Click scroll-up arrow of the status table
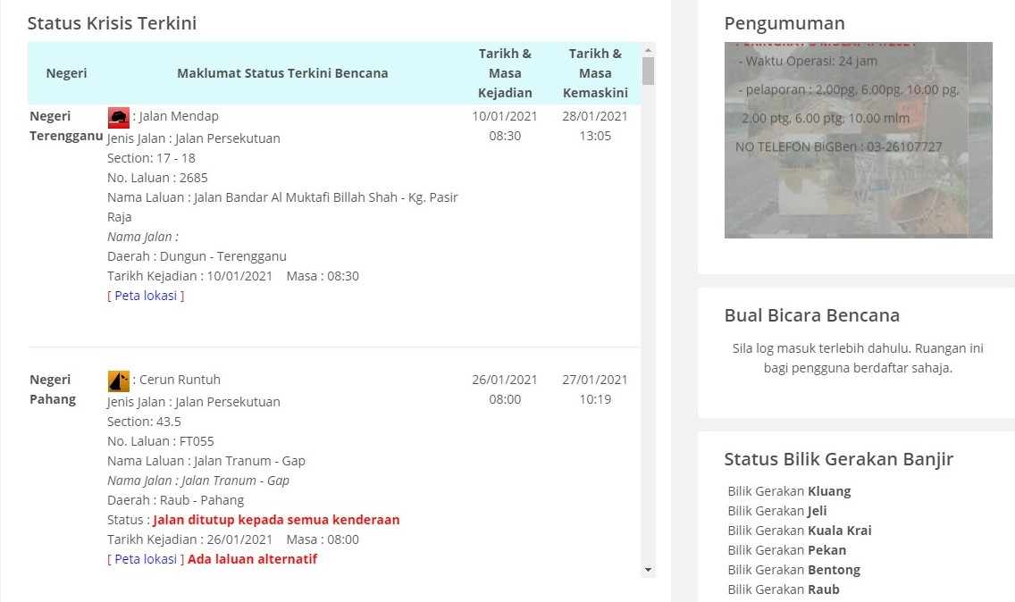Screen dimensions: 1015x602 (648, 49)
